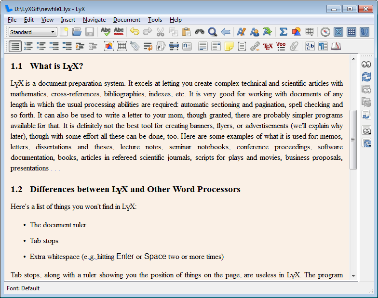Viewport: 378px width, 298px height.
Task: Click the scrollbar up arrow
Action: 353,59
